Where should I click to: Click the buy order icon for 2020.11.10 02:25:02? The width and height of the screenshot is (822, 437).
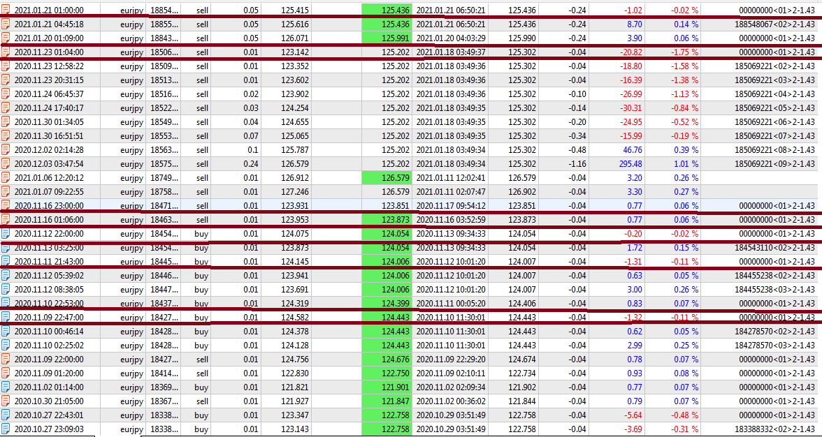pos(6,346)
